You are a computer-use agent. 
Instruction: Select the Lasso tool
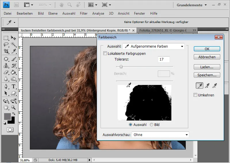6,44
